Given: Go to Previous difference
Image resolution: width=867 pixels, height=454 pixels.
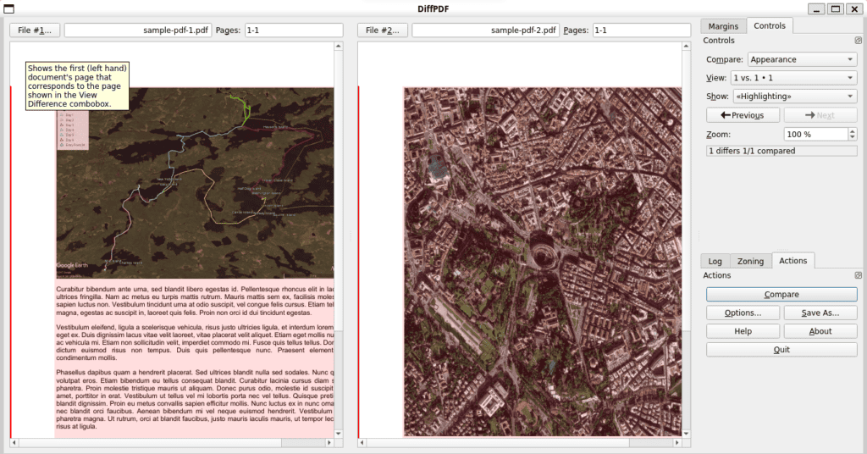Looking at the screenshot, I should coord(743,115).
